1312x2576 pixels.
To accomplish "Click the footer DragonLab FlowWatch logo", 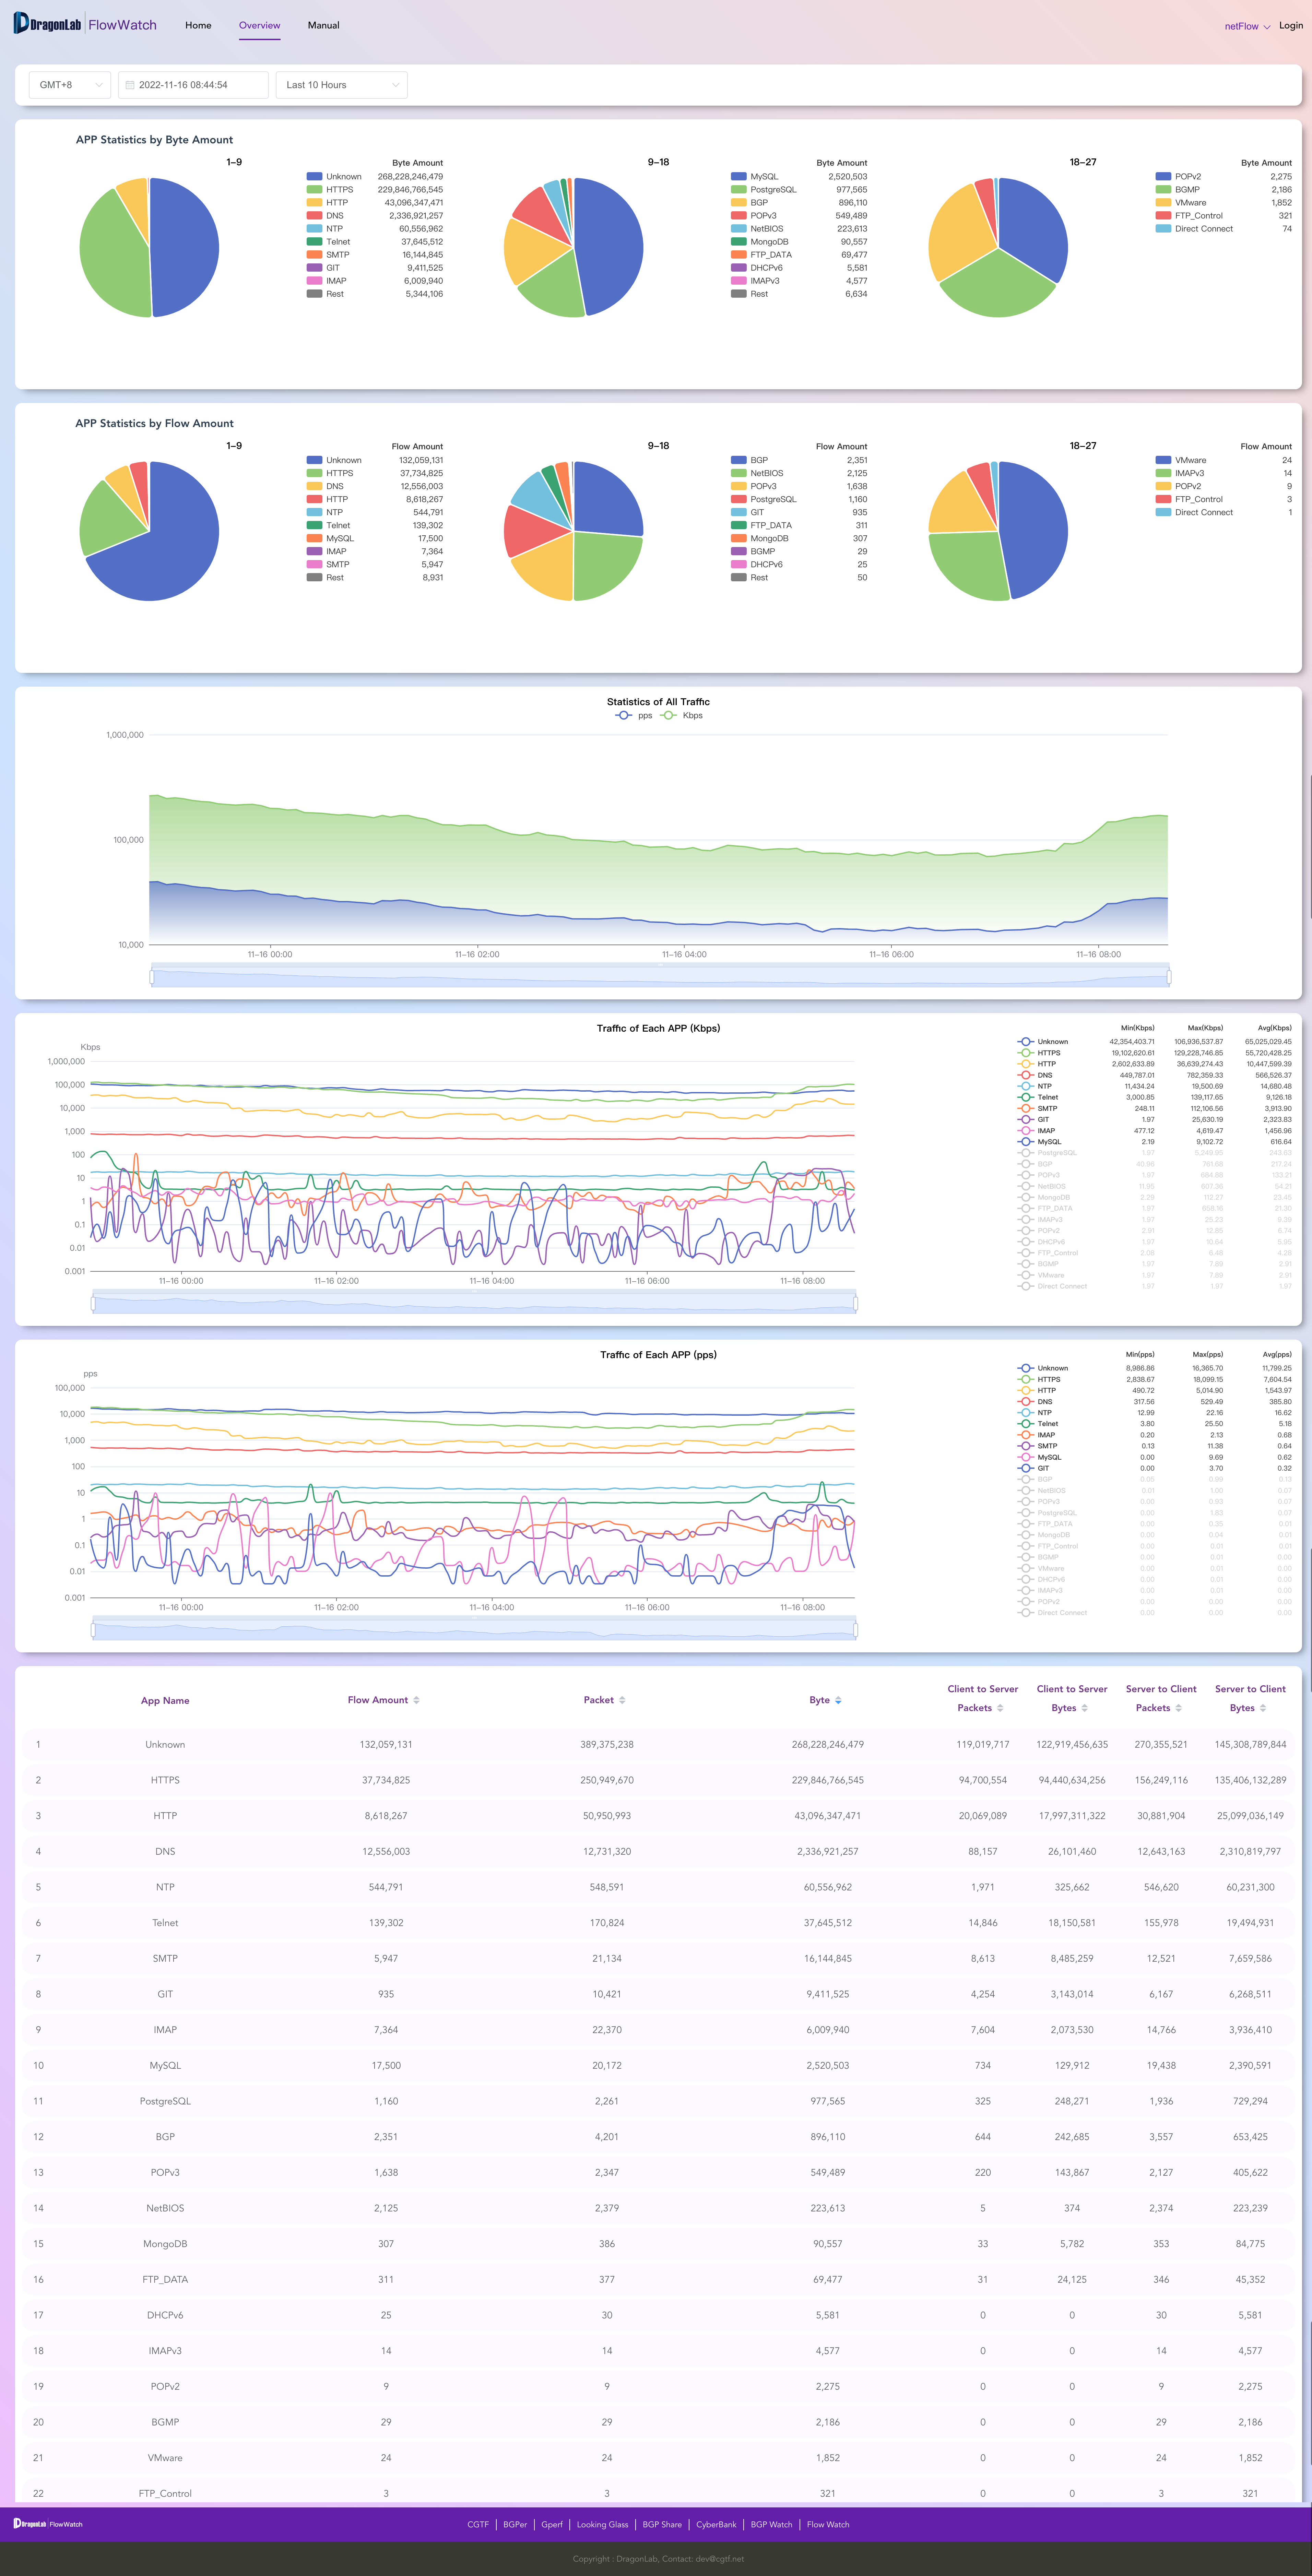I will pos(48,2524).
